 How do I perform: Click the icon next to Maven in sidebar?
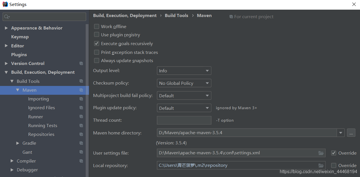[x=81, y=90]
